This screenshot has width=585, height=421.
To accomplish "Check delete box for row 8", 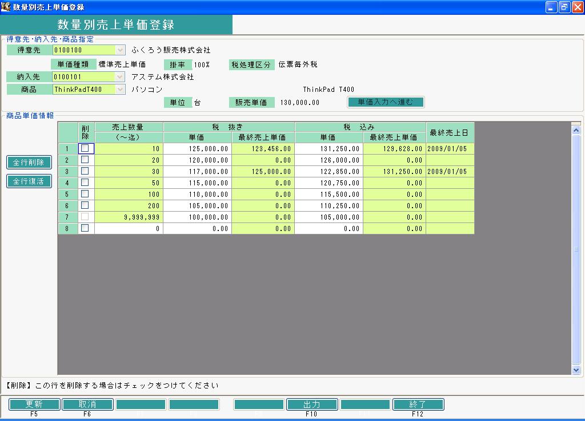I will 85,228.
